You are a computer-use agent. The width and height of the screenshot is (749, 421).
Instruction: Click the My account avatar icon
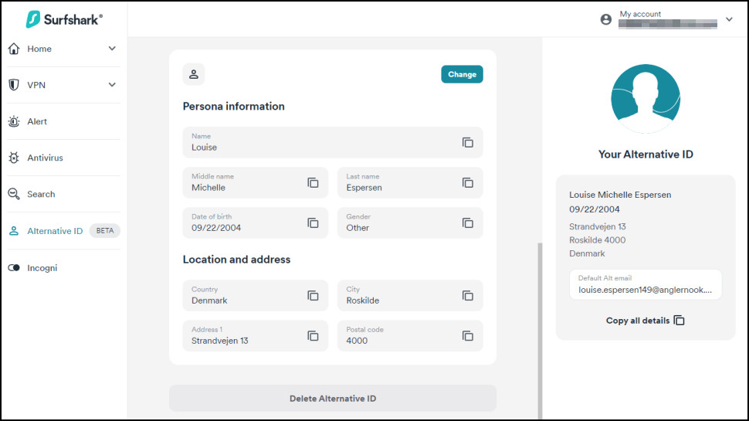click(605, 19)
